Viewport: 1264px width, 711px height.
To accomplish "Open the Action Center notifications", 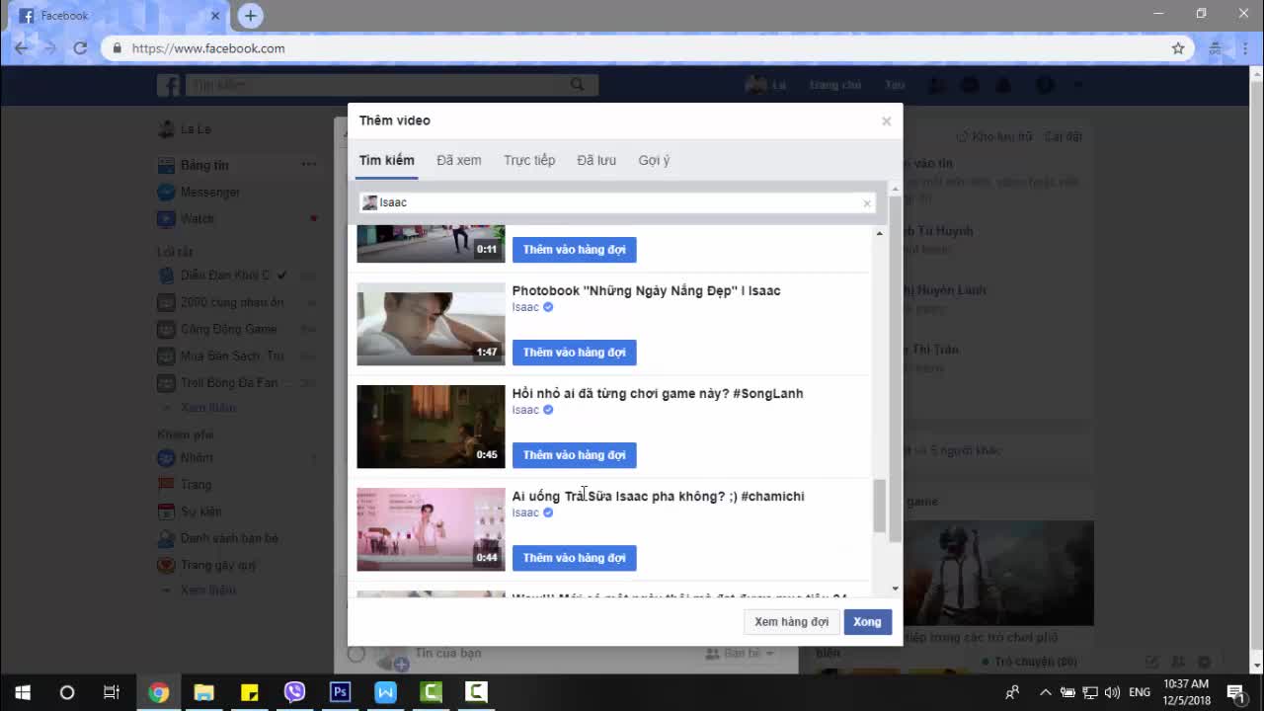I will [1234, 692].
